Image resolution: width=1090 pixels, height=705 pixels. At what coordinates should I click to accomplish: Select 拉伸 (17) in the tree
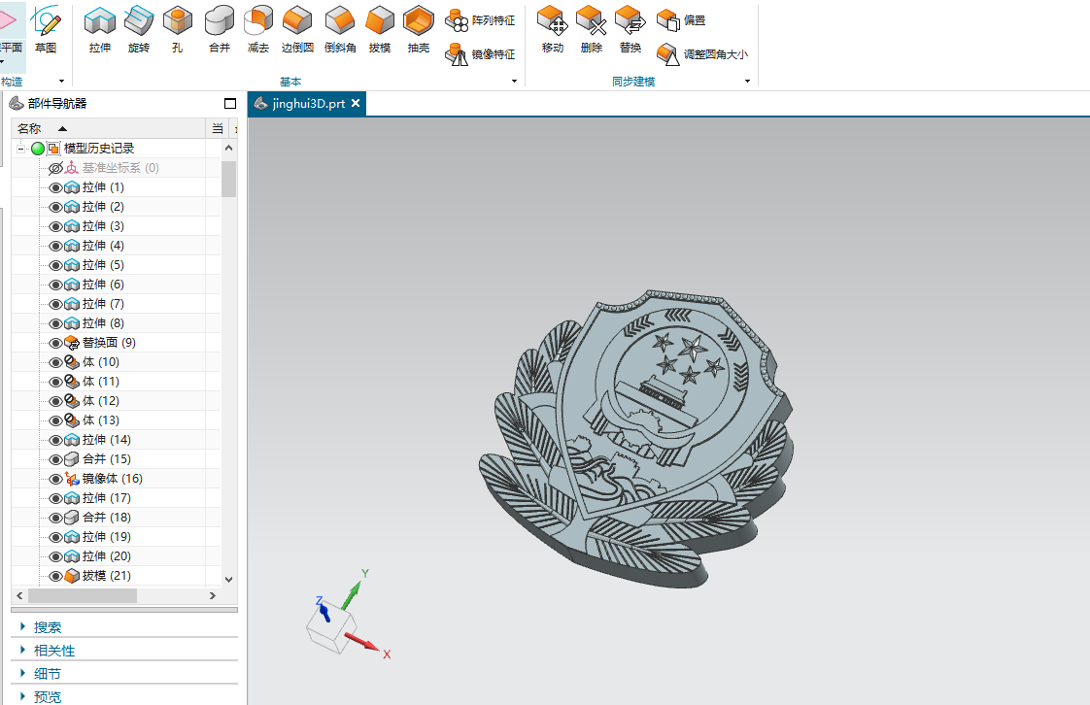point(106,498)
